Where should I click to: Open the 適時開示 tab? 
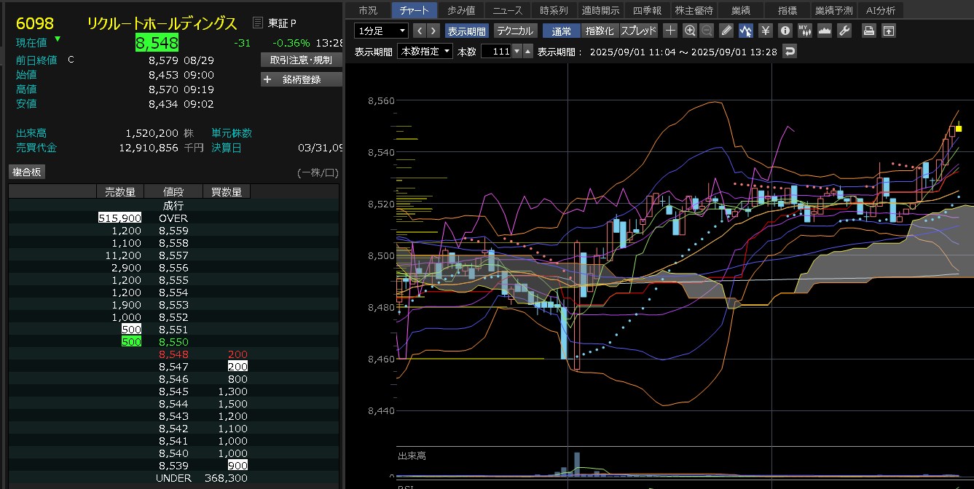[601, 10]
